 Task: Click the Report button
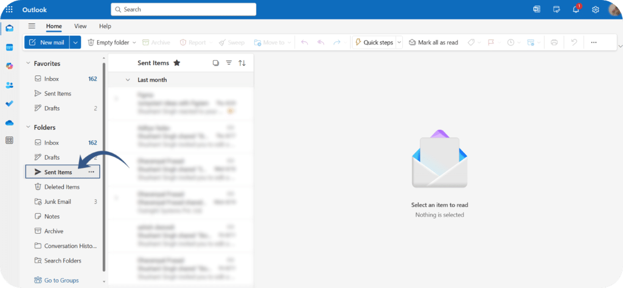193,43
